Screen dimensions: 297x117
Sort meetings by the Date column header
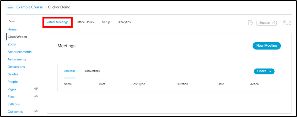(x=221, y=84)
